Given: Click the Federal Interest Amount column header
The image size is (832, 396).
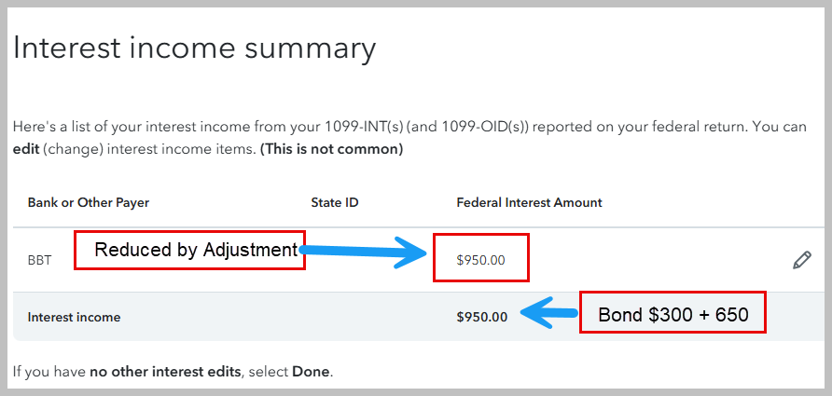Looking at the screenshot, I should 529,202.
